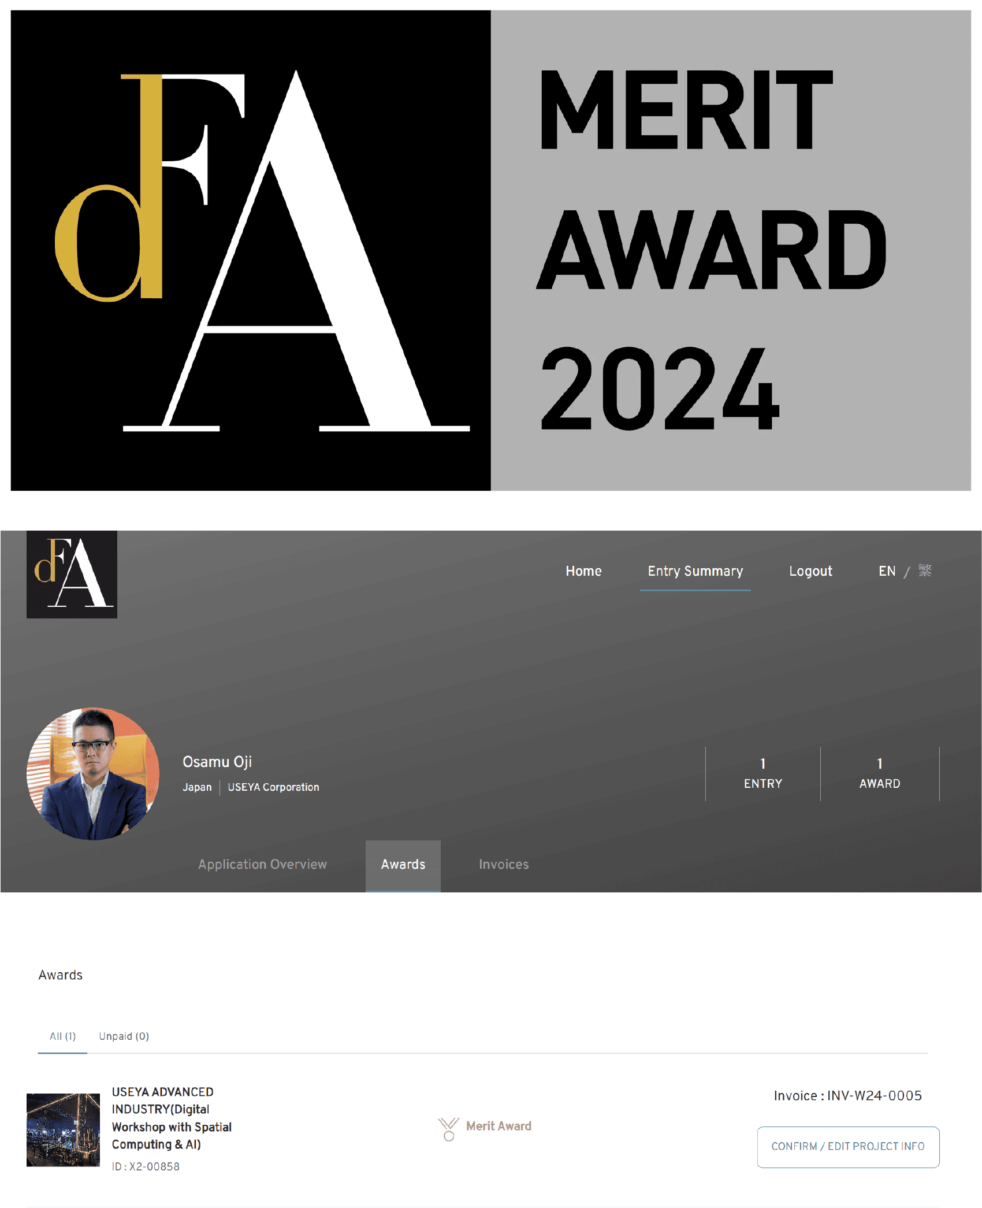982x1208 pixels.
Task: Click the DFA logo in the header
Action: pos(72,574)
